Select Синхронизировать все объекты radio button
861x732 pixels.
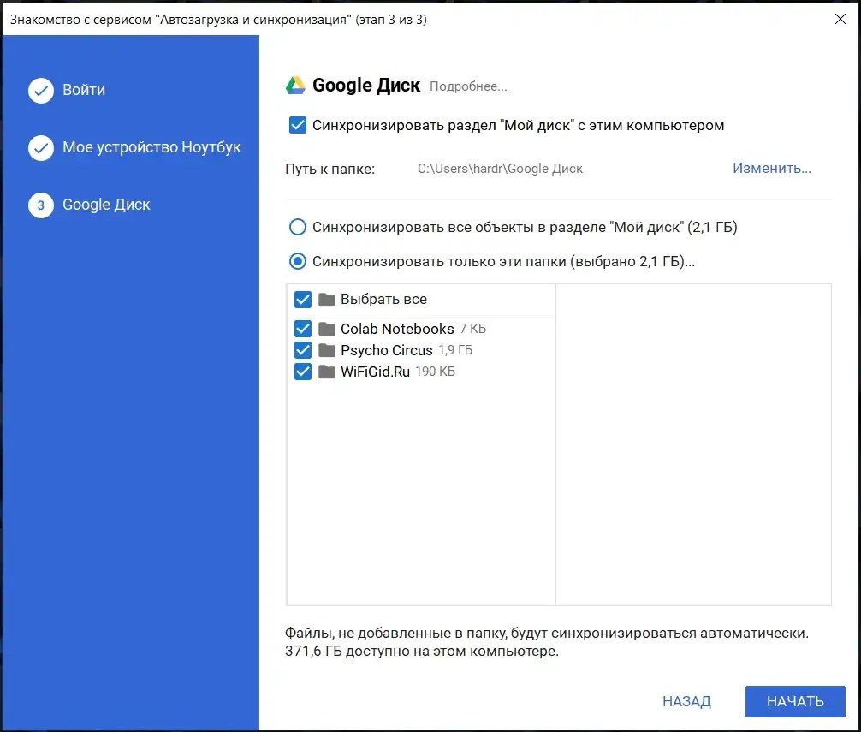[298, 227]
